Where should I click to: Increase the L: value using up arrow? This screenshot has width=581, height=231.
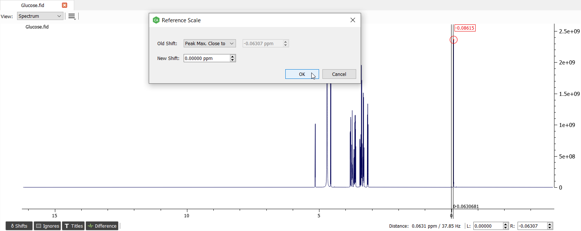[505, 224]
